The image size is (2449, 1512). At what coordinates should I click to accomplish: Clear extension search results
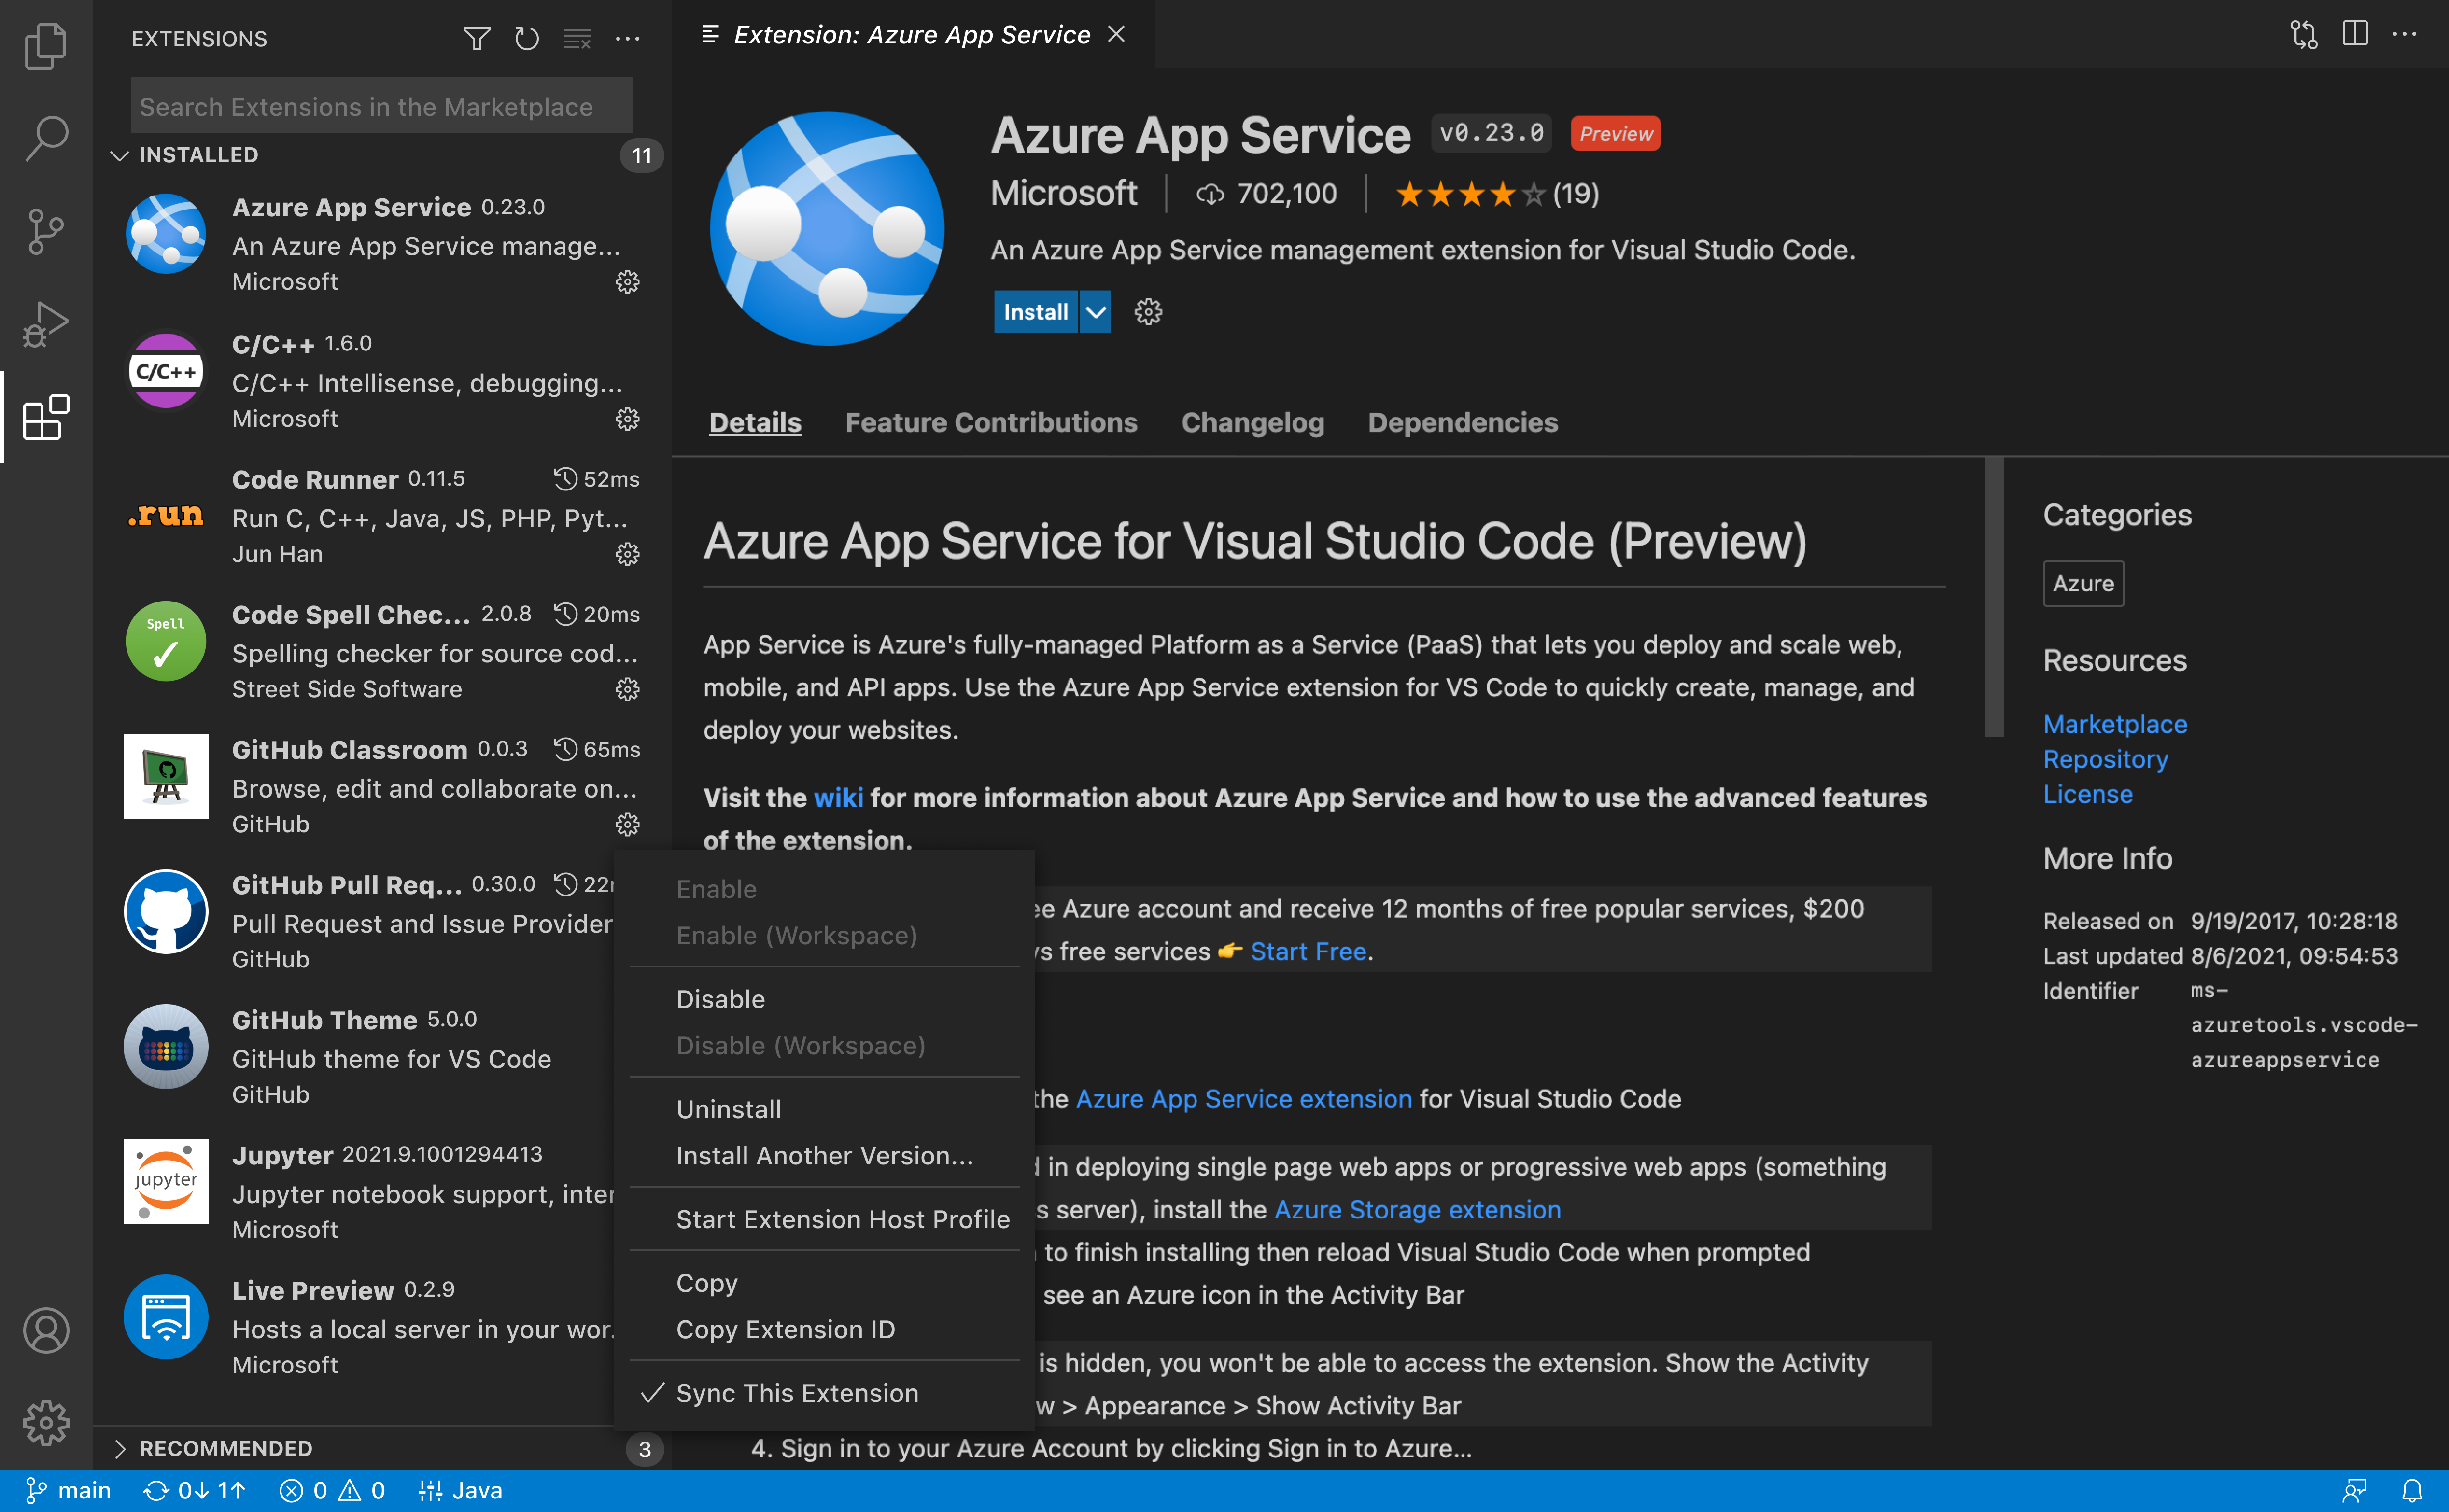coord(577,38)
